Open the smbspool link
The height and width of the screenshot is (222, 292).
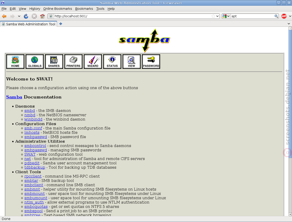click(x=34, y=211)
